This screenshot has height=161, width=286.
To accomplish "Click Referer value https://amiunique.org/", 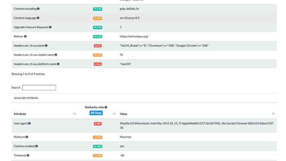I will [134, 37].
